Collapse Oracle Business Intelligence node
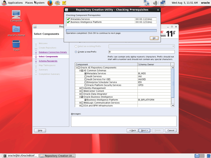Image resolution: width=211 pixels, height=158 pixels. 80,97
